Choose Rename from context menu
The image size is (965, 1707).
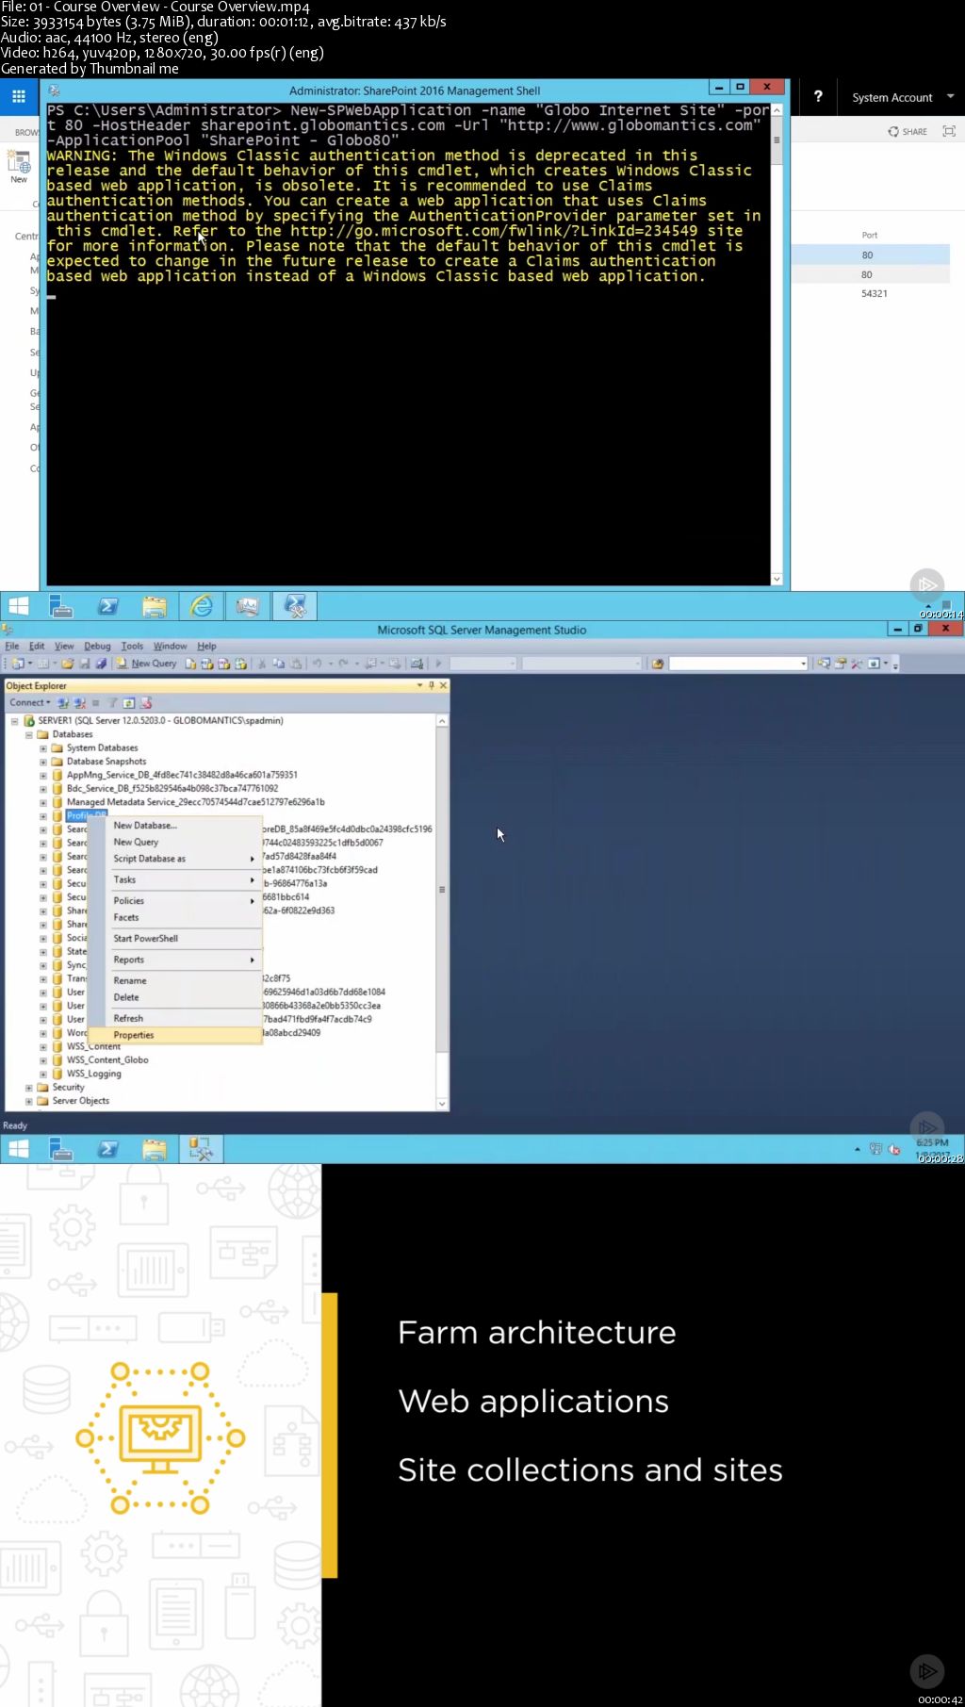point(176,981)
